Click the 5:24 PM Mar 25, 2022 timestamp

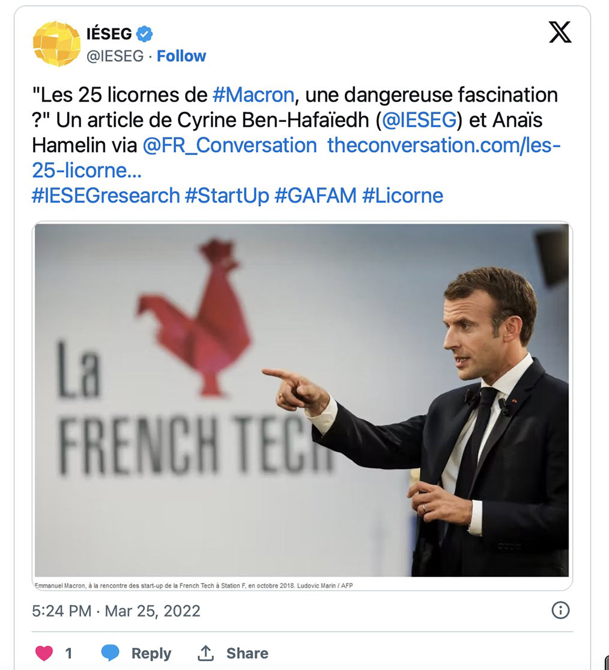(x=116, y=611)
